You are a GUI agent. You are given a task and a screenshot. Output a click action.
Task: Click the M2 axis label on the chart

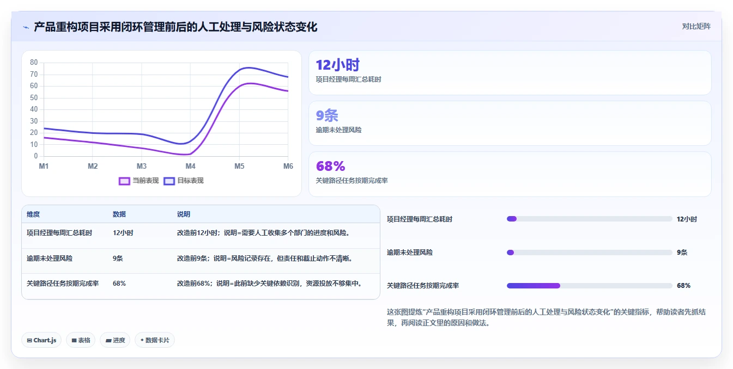[93, 166]
